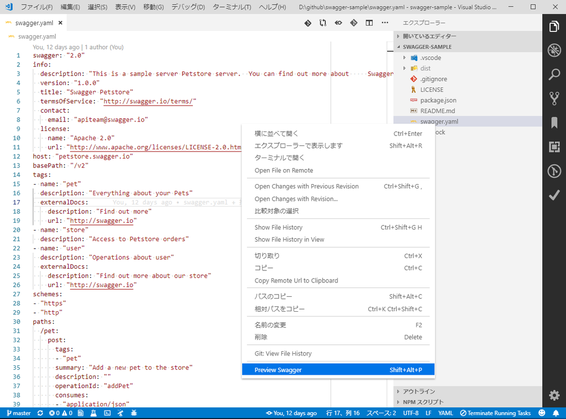Open the clock-branch history icon in activity bar

coord(554,171)
